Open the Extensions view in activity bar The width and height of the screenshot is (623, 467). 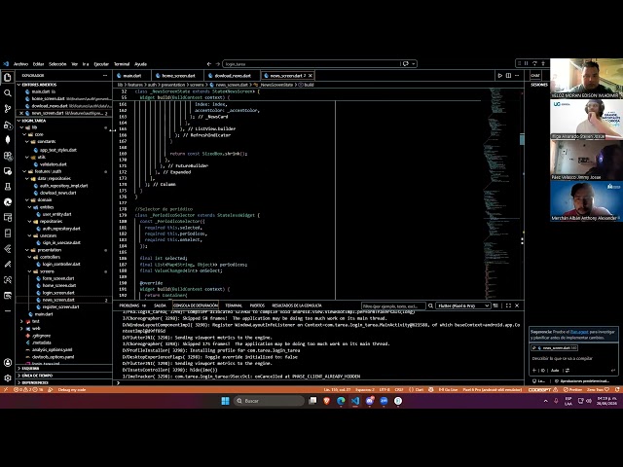(8, 156)
